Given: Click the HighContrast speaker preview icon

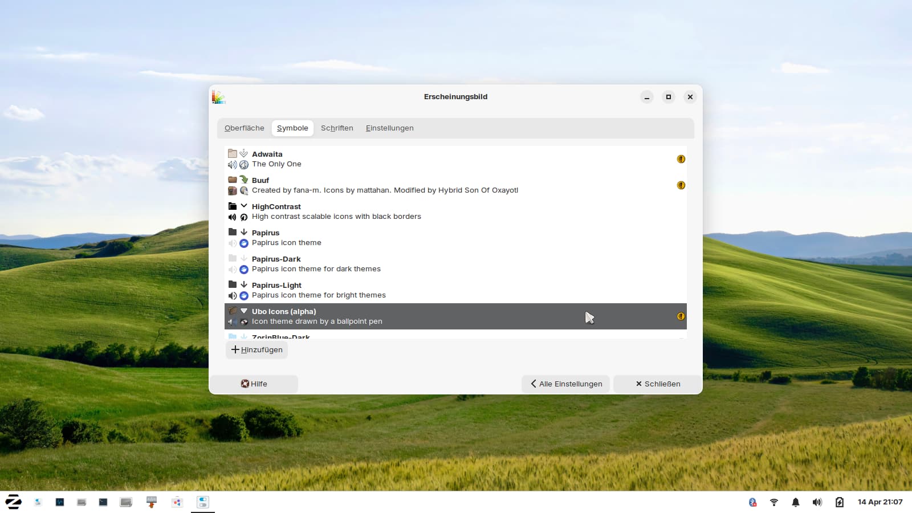Looking at the screenshot, I should point(233,217).
